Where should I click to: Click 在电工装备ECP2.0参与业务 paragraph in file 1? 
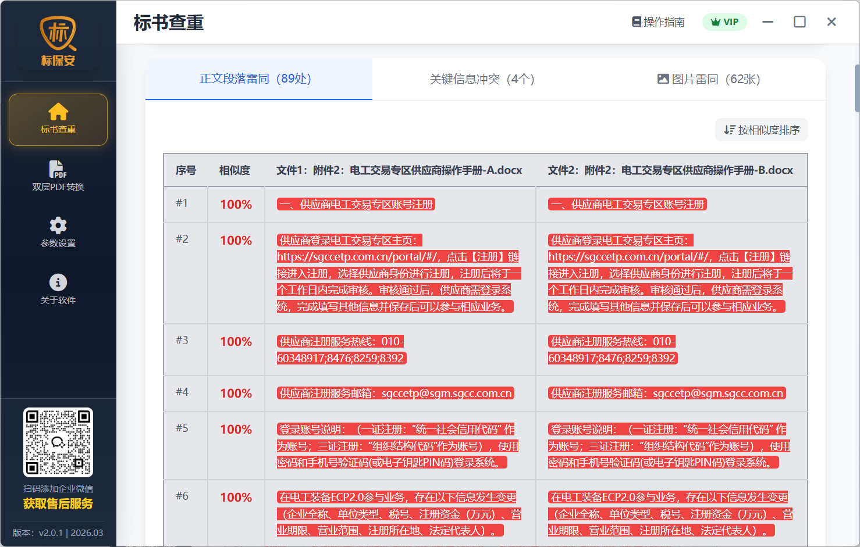[399, 514]
